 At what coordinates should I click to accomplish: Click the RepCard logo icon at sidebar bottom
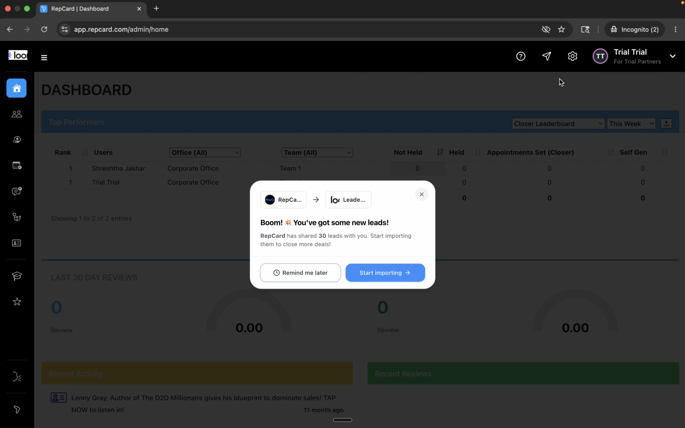pyautogui.click(x=17, y=410)
